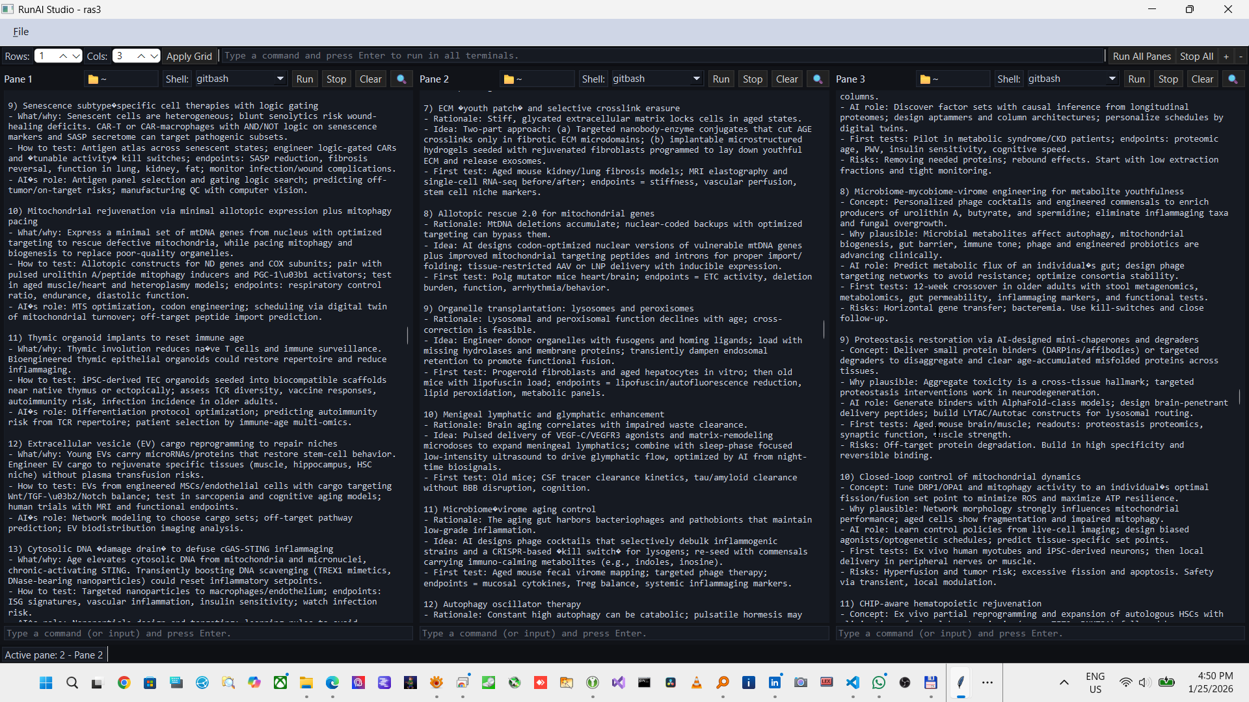Open the File menu
Image resolution: width=1249 pixels, height=702 pixels.
tap(21, 31)
